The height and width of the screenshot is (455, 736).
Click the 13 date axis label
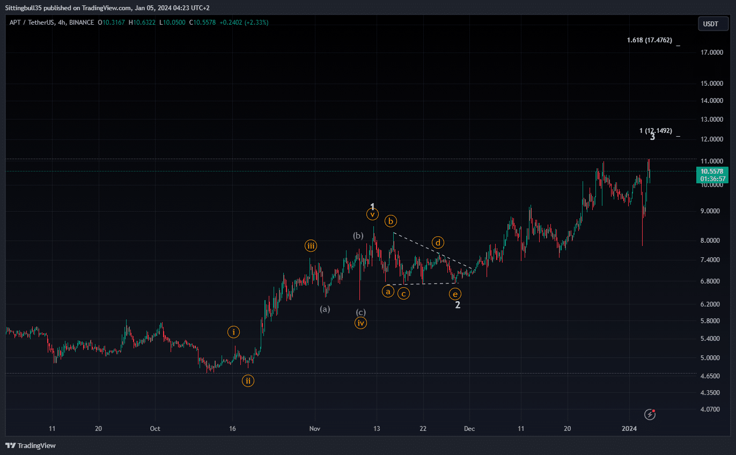click(x=377, y=429)
